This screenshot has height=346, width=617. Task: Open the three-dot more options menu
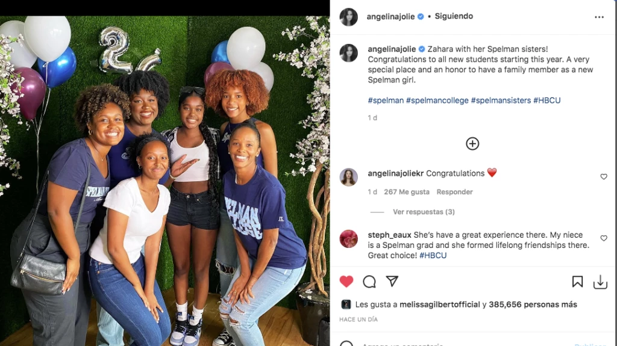pyautogui.click(x=599, y=17)
